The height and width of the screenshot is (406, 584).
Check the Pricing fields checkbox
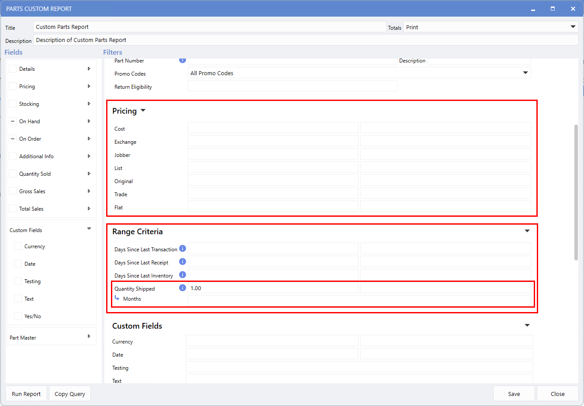pyautogui.click(x=13, y=86)
